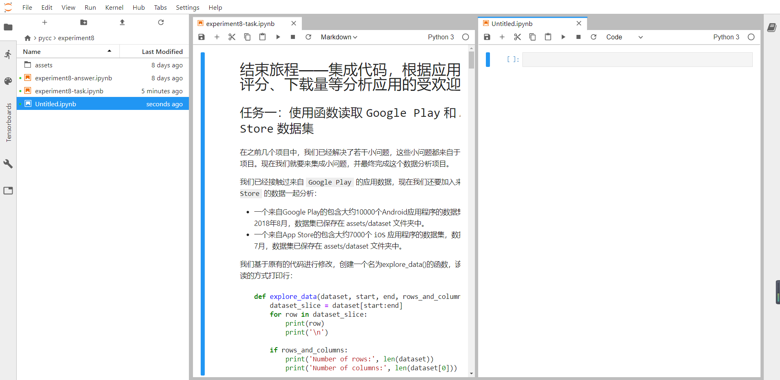Open the Commands palette sidebar icon
Viewport: 780px width, 380px height.
8,81
